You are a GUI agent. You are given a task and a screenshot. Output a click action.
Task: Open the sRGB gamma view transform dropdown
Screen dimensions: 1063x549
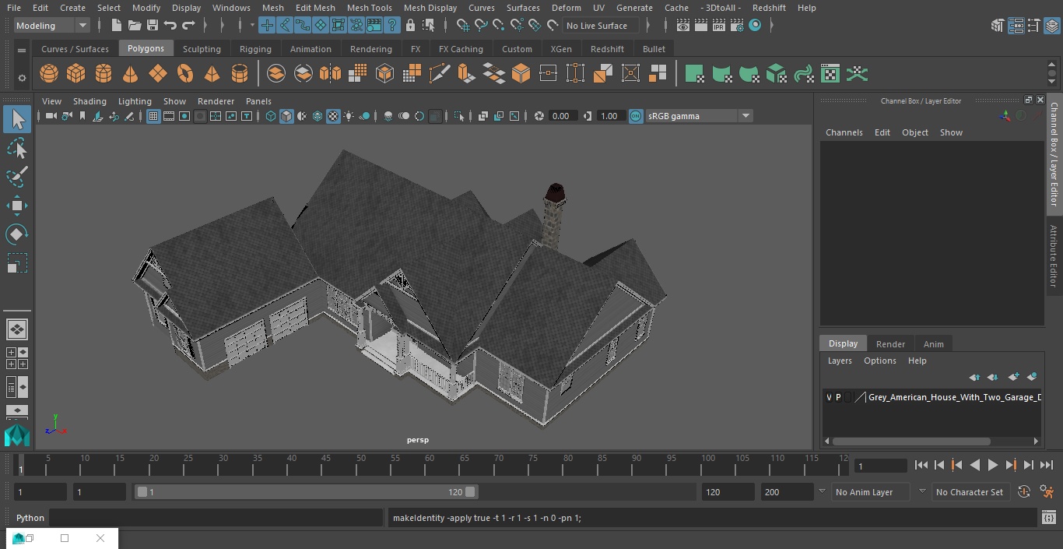click(699, 116)
